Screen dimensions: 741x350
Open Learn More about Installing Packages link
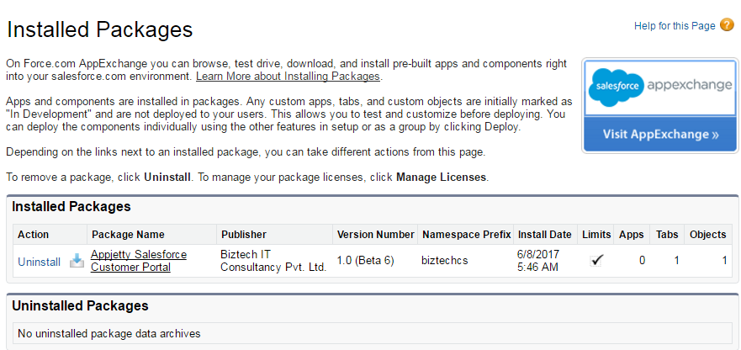click(288, 77)
